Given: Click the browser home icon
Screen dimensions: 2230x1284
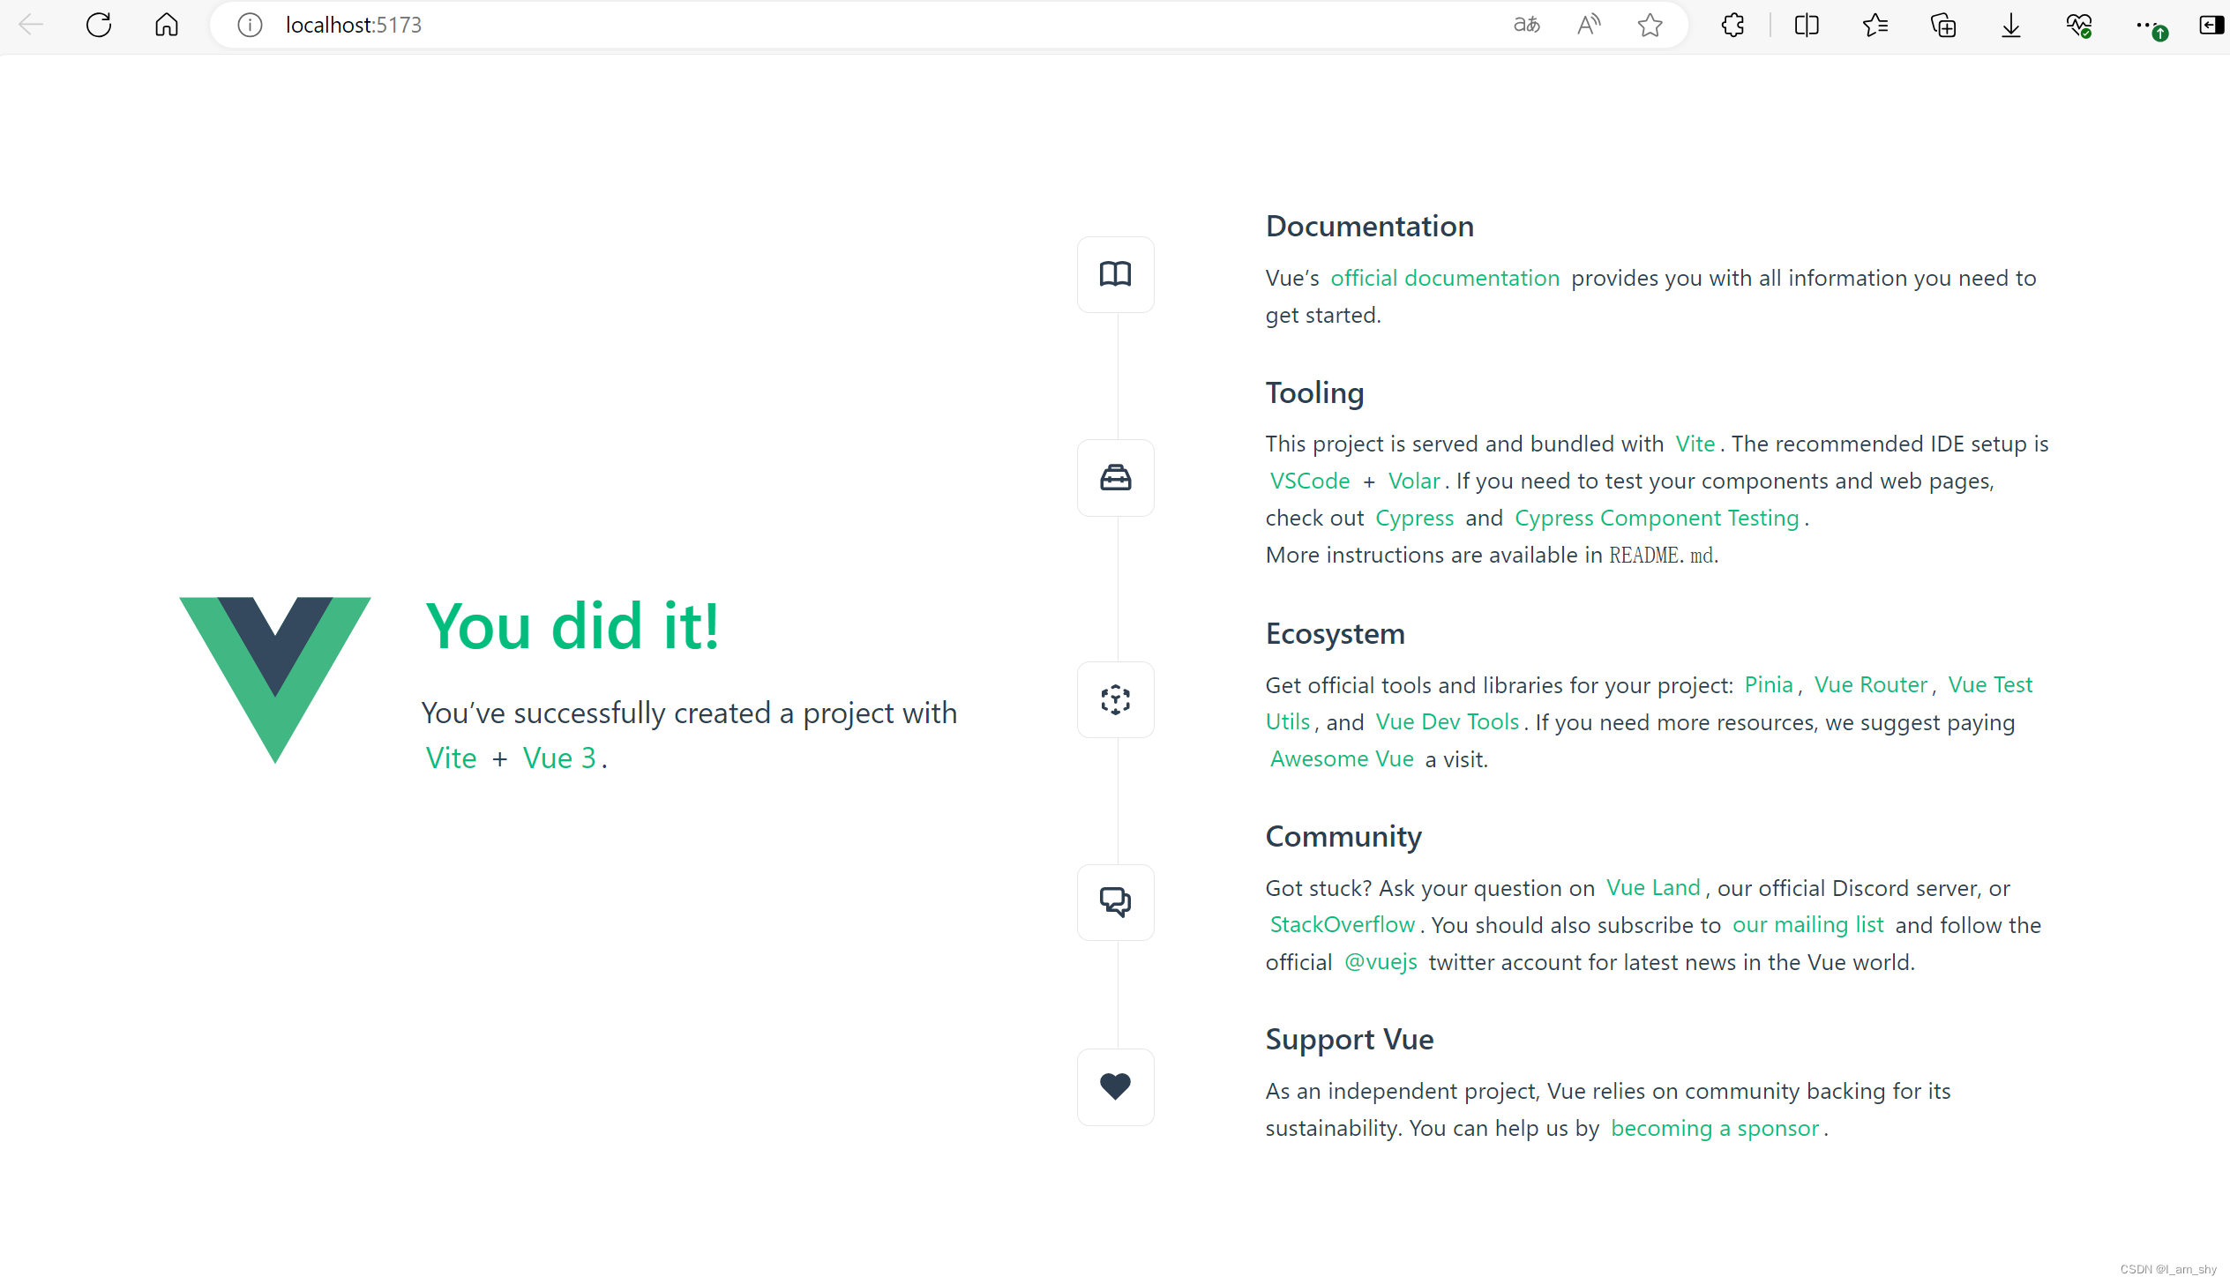Looking at the screenshot, I should pos(167,25).
